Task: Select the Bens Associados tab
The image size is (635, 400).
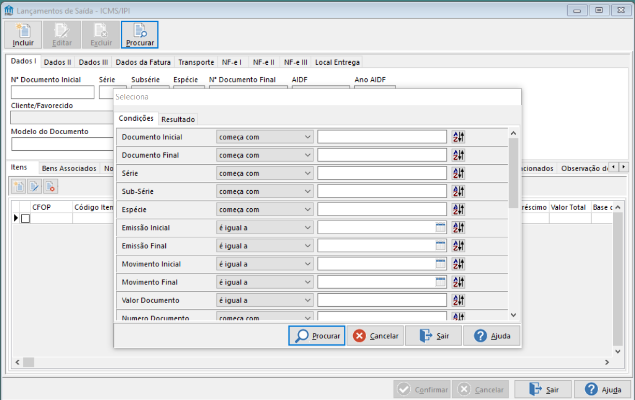Action: pyautogui.click(x=69, y=168)
